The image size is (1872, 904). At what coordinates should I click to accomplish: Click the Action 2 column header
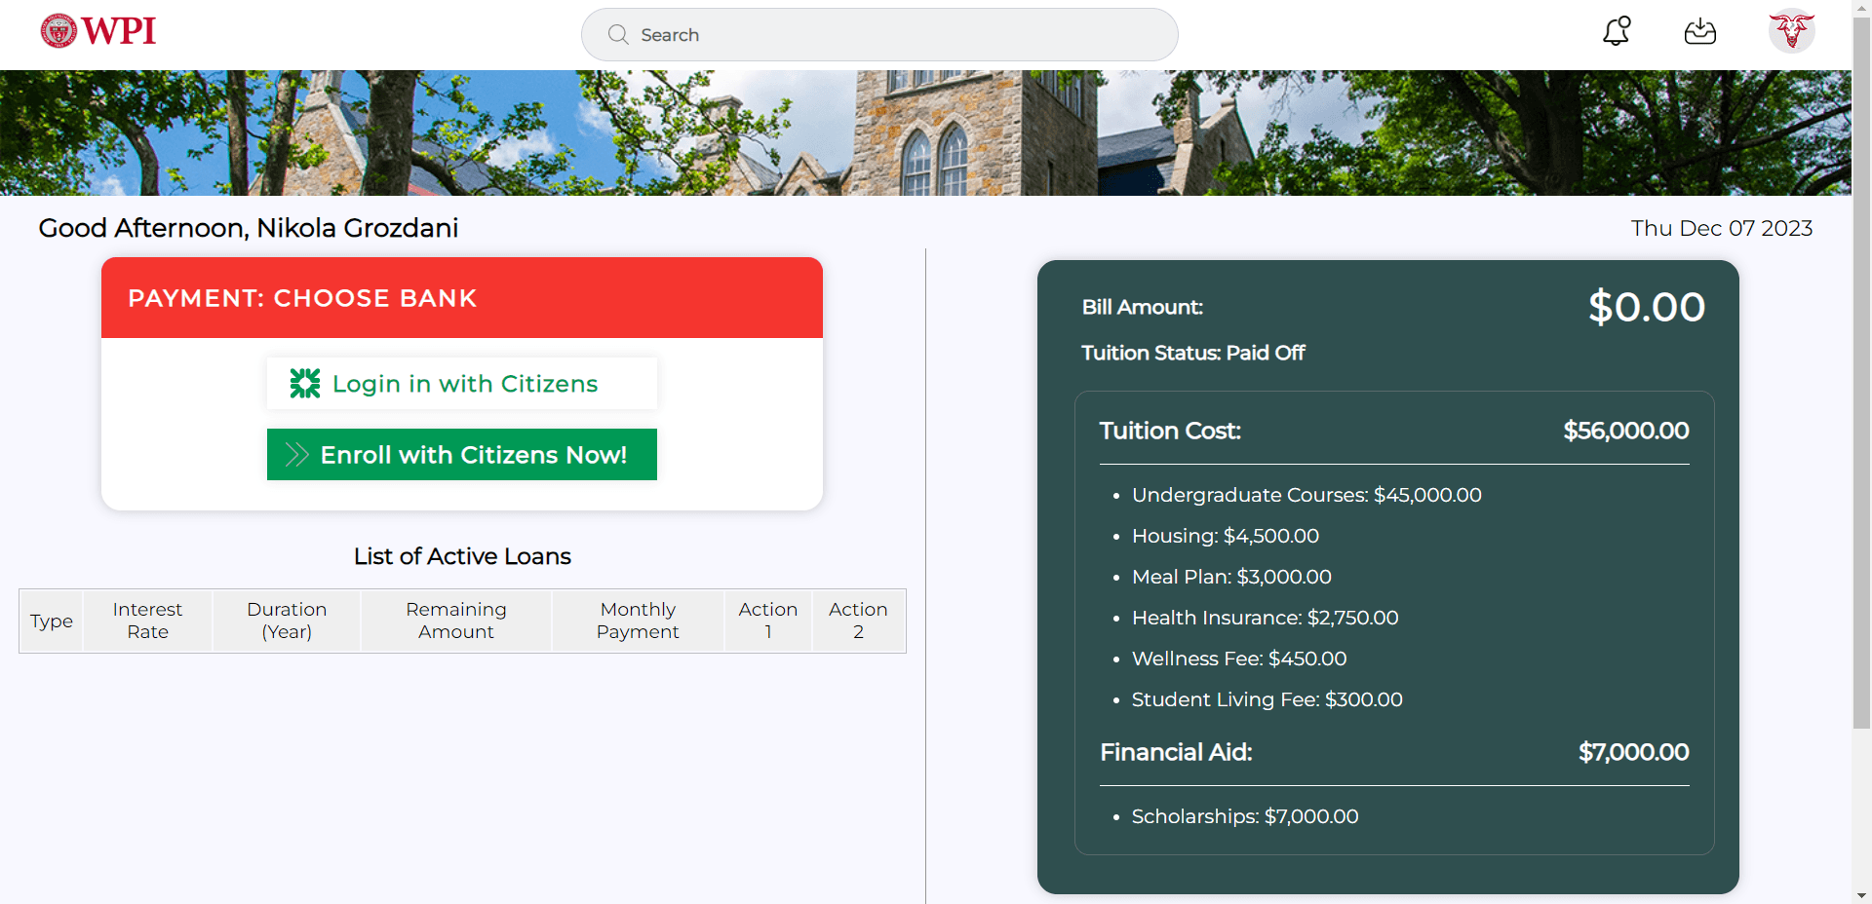(x=858, y=621)
